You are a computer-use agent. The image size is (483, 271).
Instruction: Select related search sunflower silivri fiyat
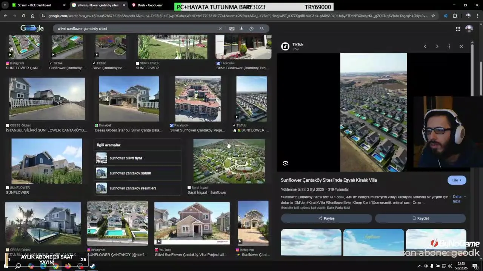coord(138,158)
